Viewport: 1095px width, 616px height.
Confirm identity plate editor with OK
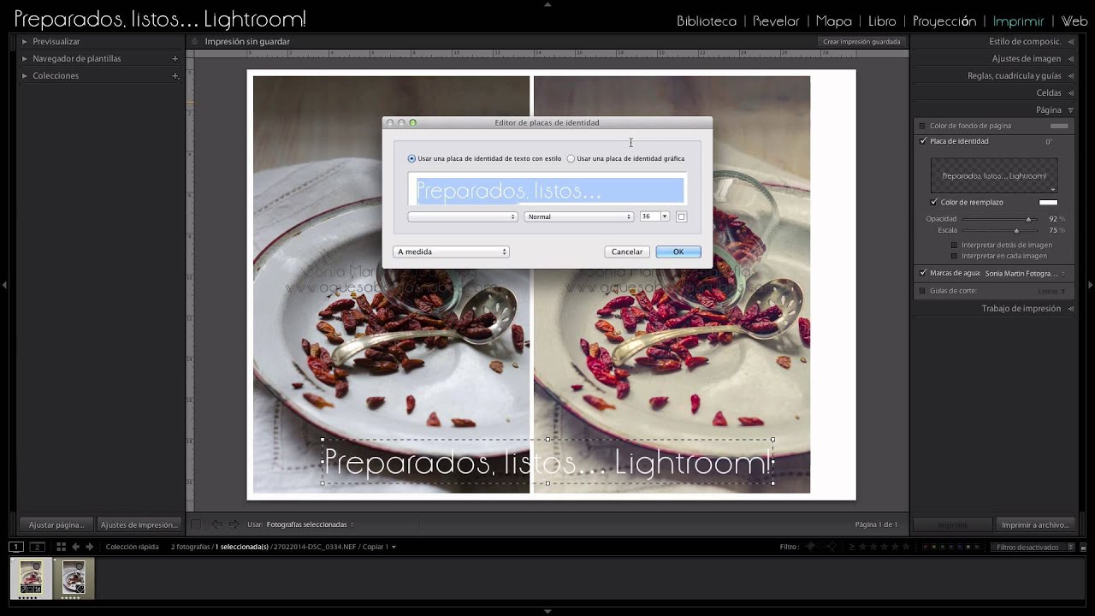678,252
